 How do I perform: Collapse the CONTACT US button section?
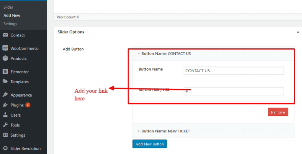[x=139, y=54]
